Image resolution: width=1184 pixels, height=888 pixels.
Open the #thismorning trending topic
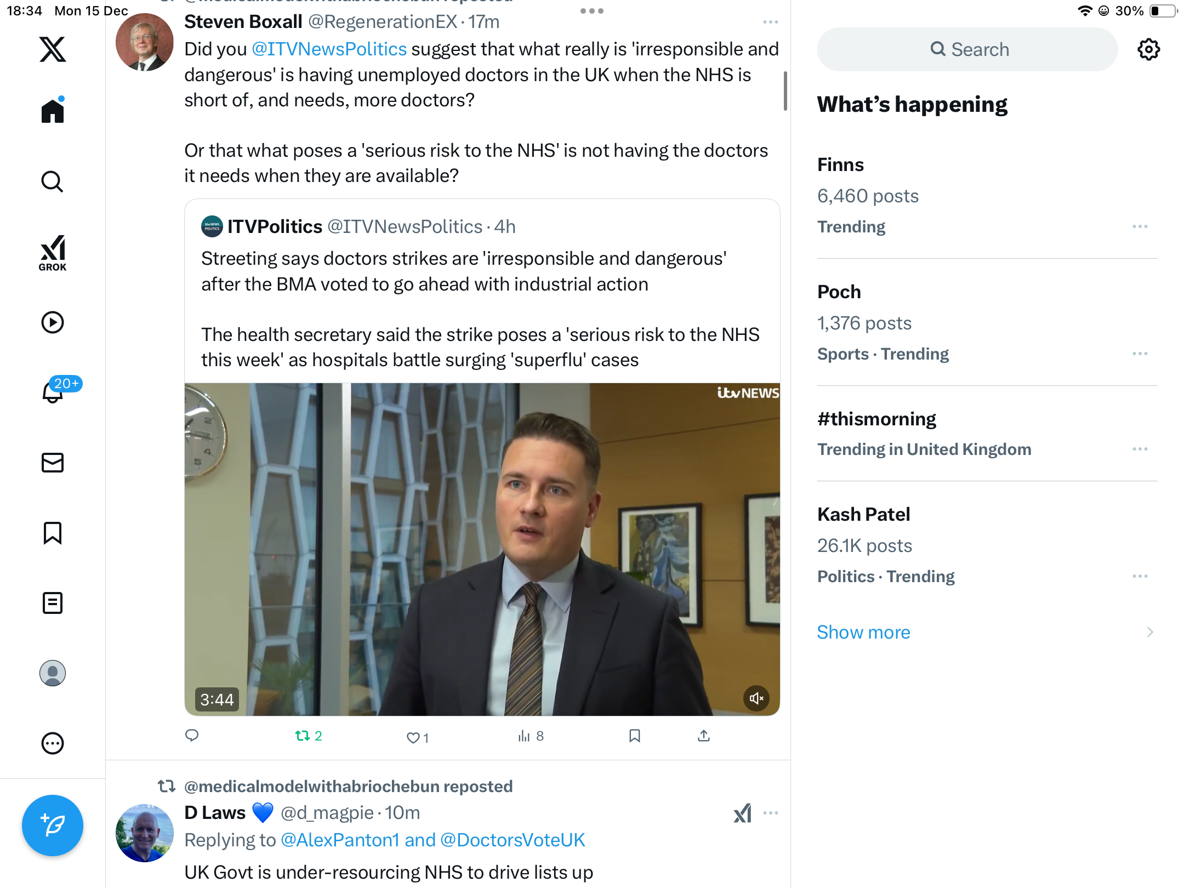click(x=876, y=419)
